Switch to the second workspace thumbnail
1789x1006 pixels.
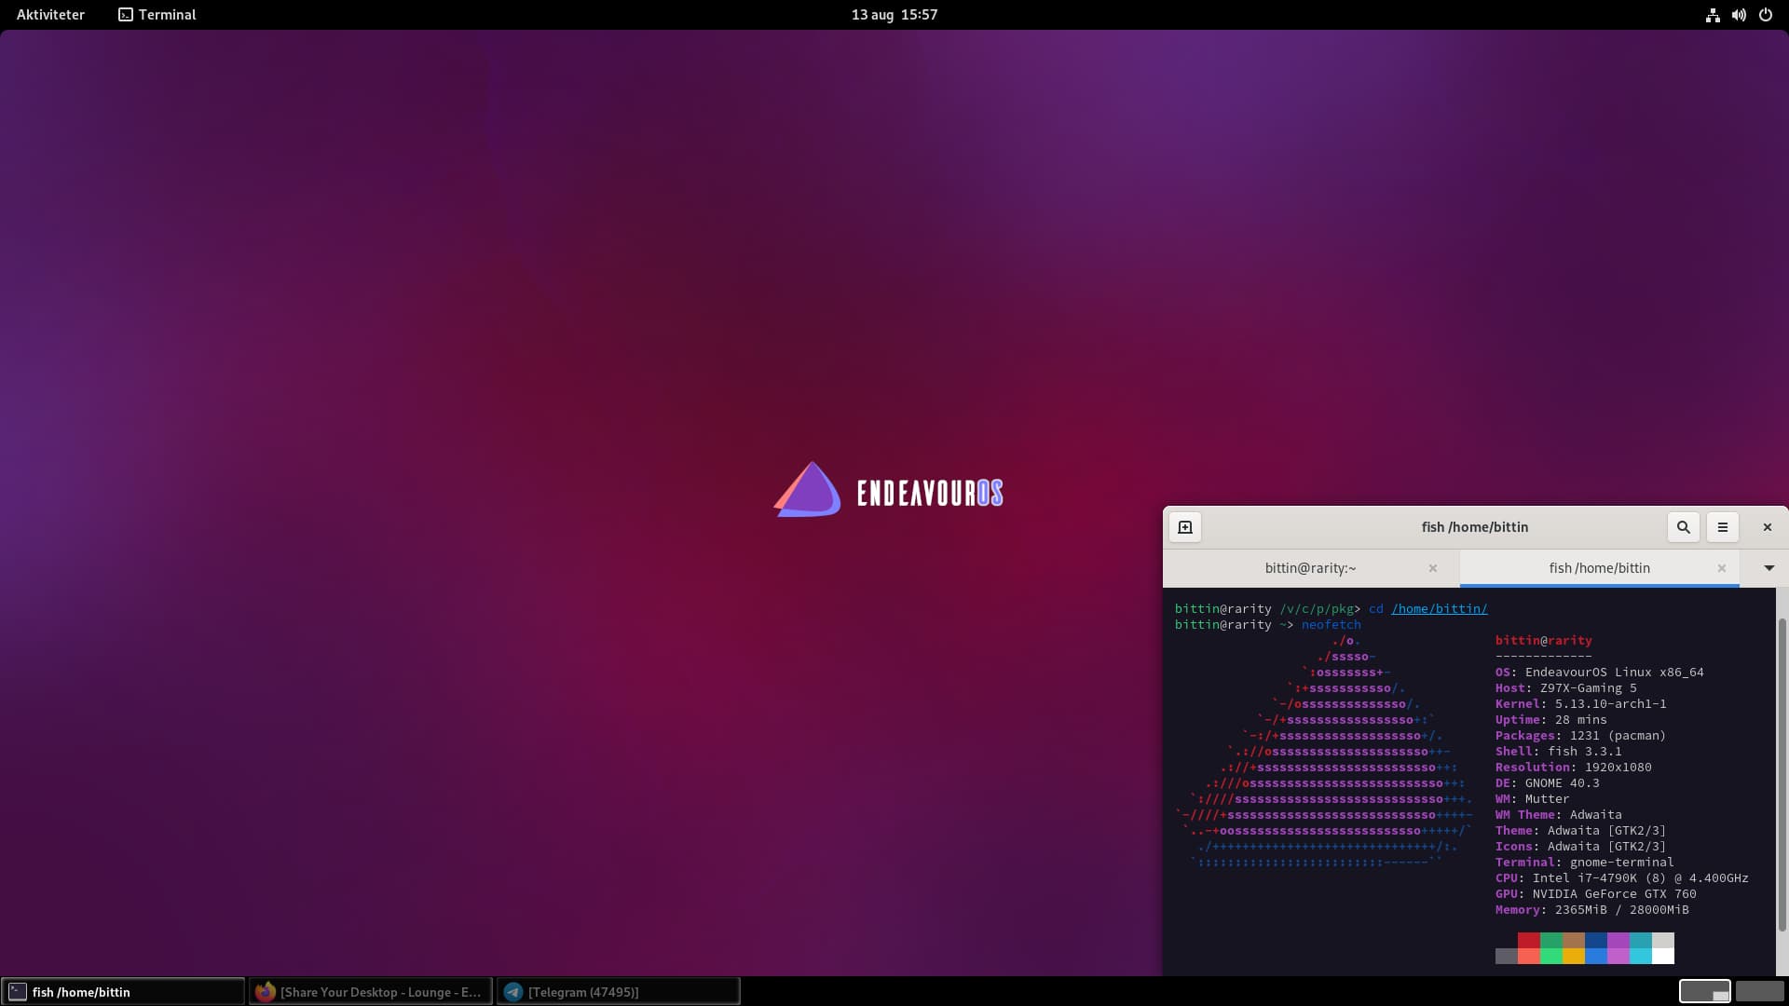(x=1759, y=991)
